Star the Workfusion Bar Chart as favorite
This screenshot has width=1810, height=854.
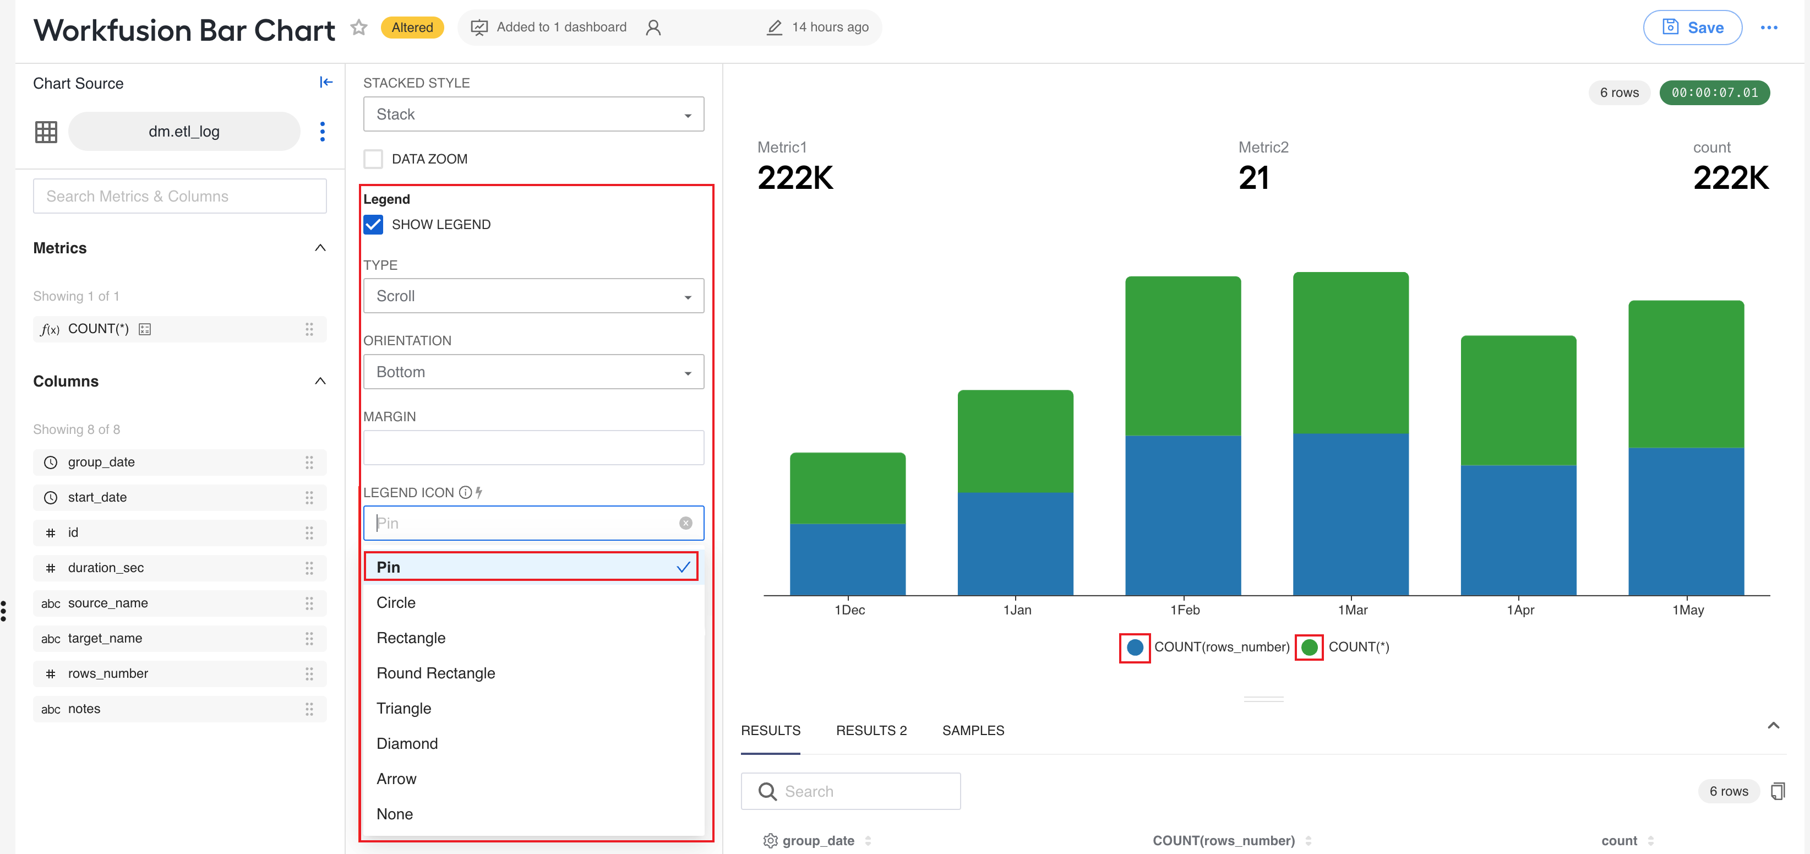359,28
